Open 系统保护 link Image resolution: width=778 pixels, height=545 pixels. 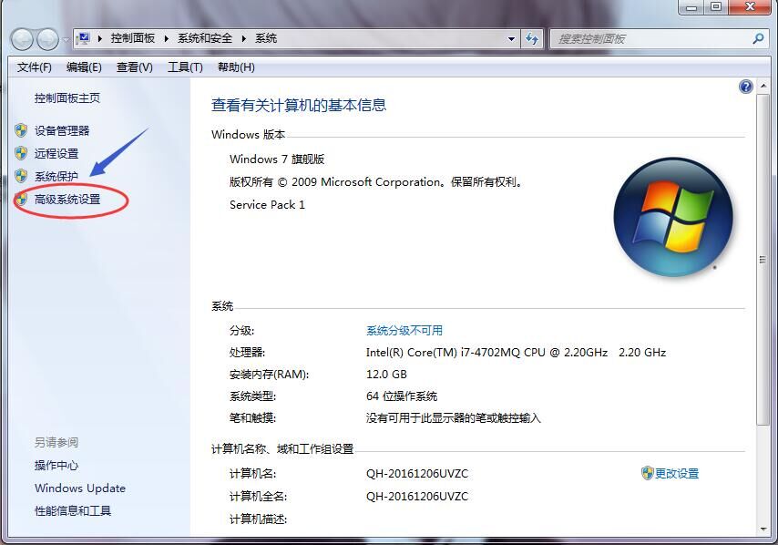56,176
